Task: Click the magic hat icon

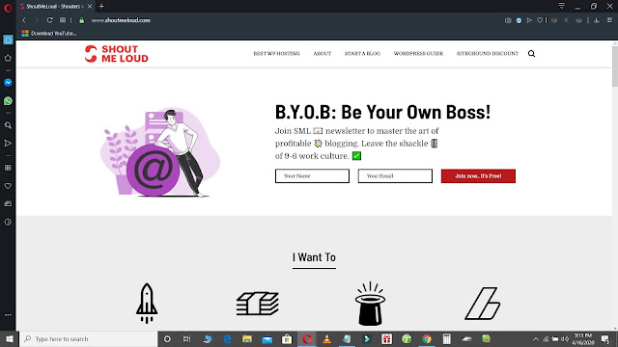Action: [x=370, y=304]
